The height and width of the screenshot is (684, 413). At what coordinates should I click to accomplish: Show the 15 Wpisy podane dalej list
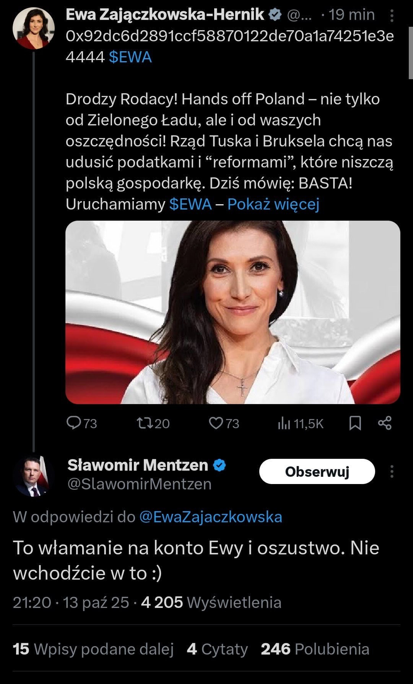[x=93, y=649]
